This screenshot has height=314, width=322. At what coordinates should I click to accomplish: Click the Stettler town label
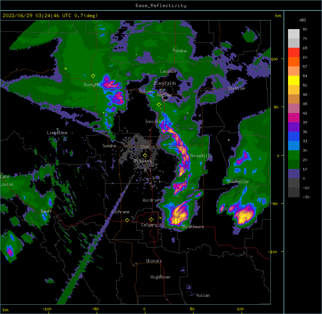(x=236, y=88)
